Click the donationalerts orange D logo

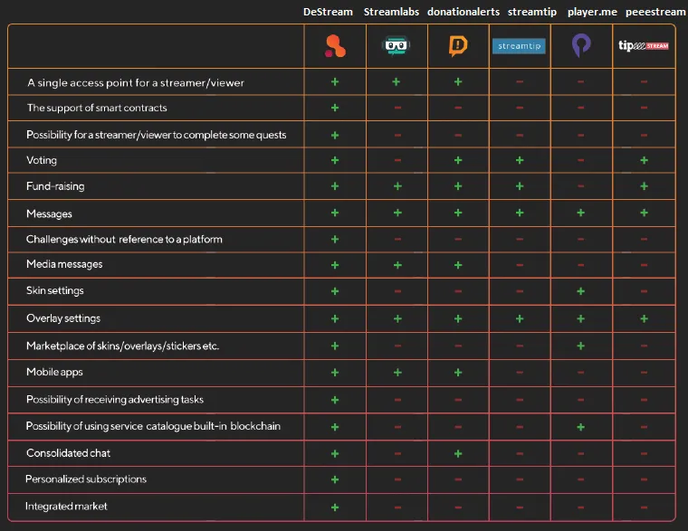click(x=458, y=46)
